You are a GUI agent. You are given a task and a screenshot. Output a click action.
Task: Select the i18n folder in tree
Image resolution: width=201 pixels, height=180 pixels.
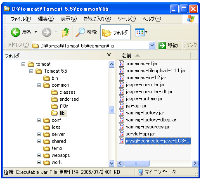click(x=64, y=106)
